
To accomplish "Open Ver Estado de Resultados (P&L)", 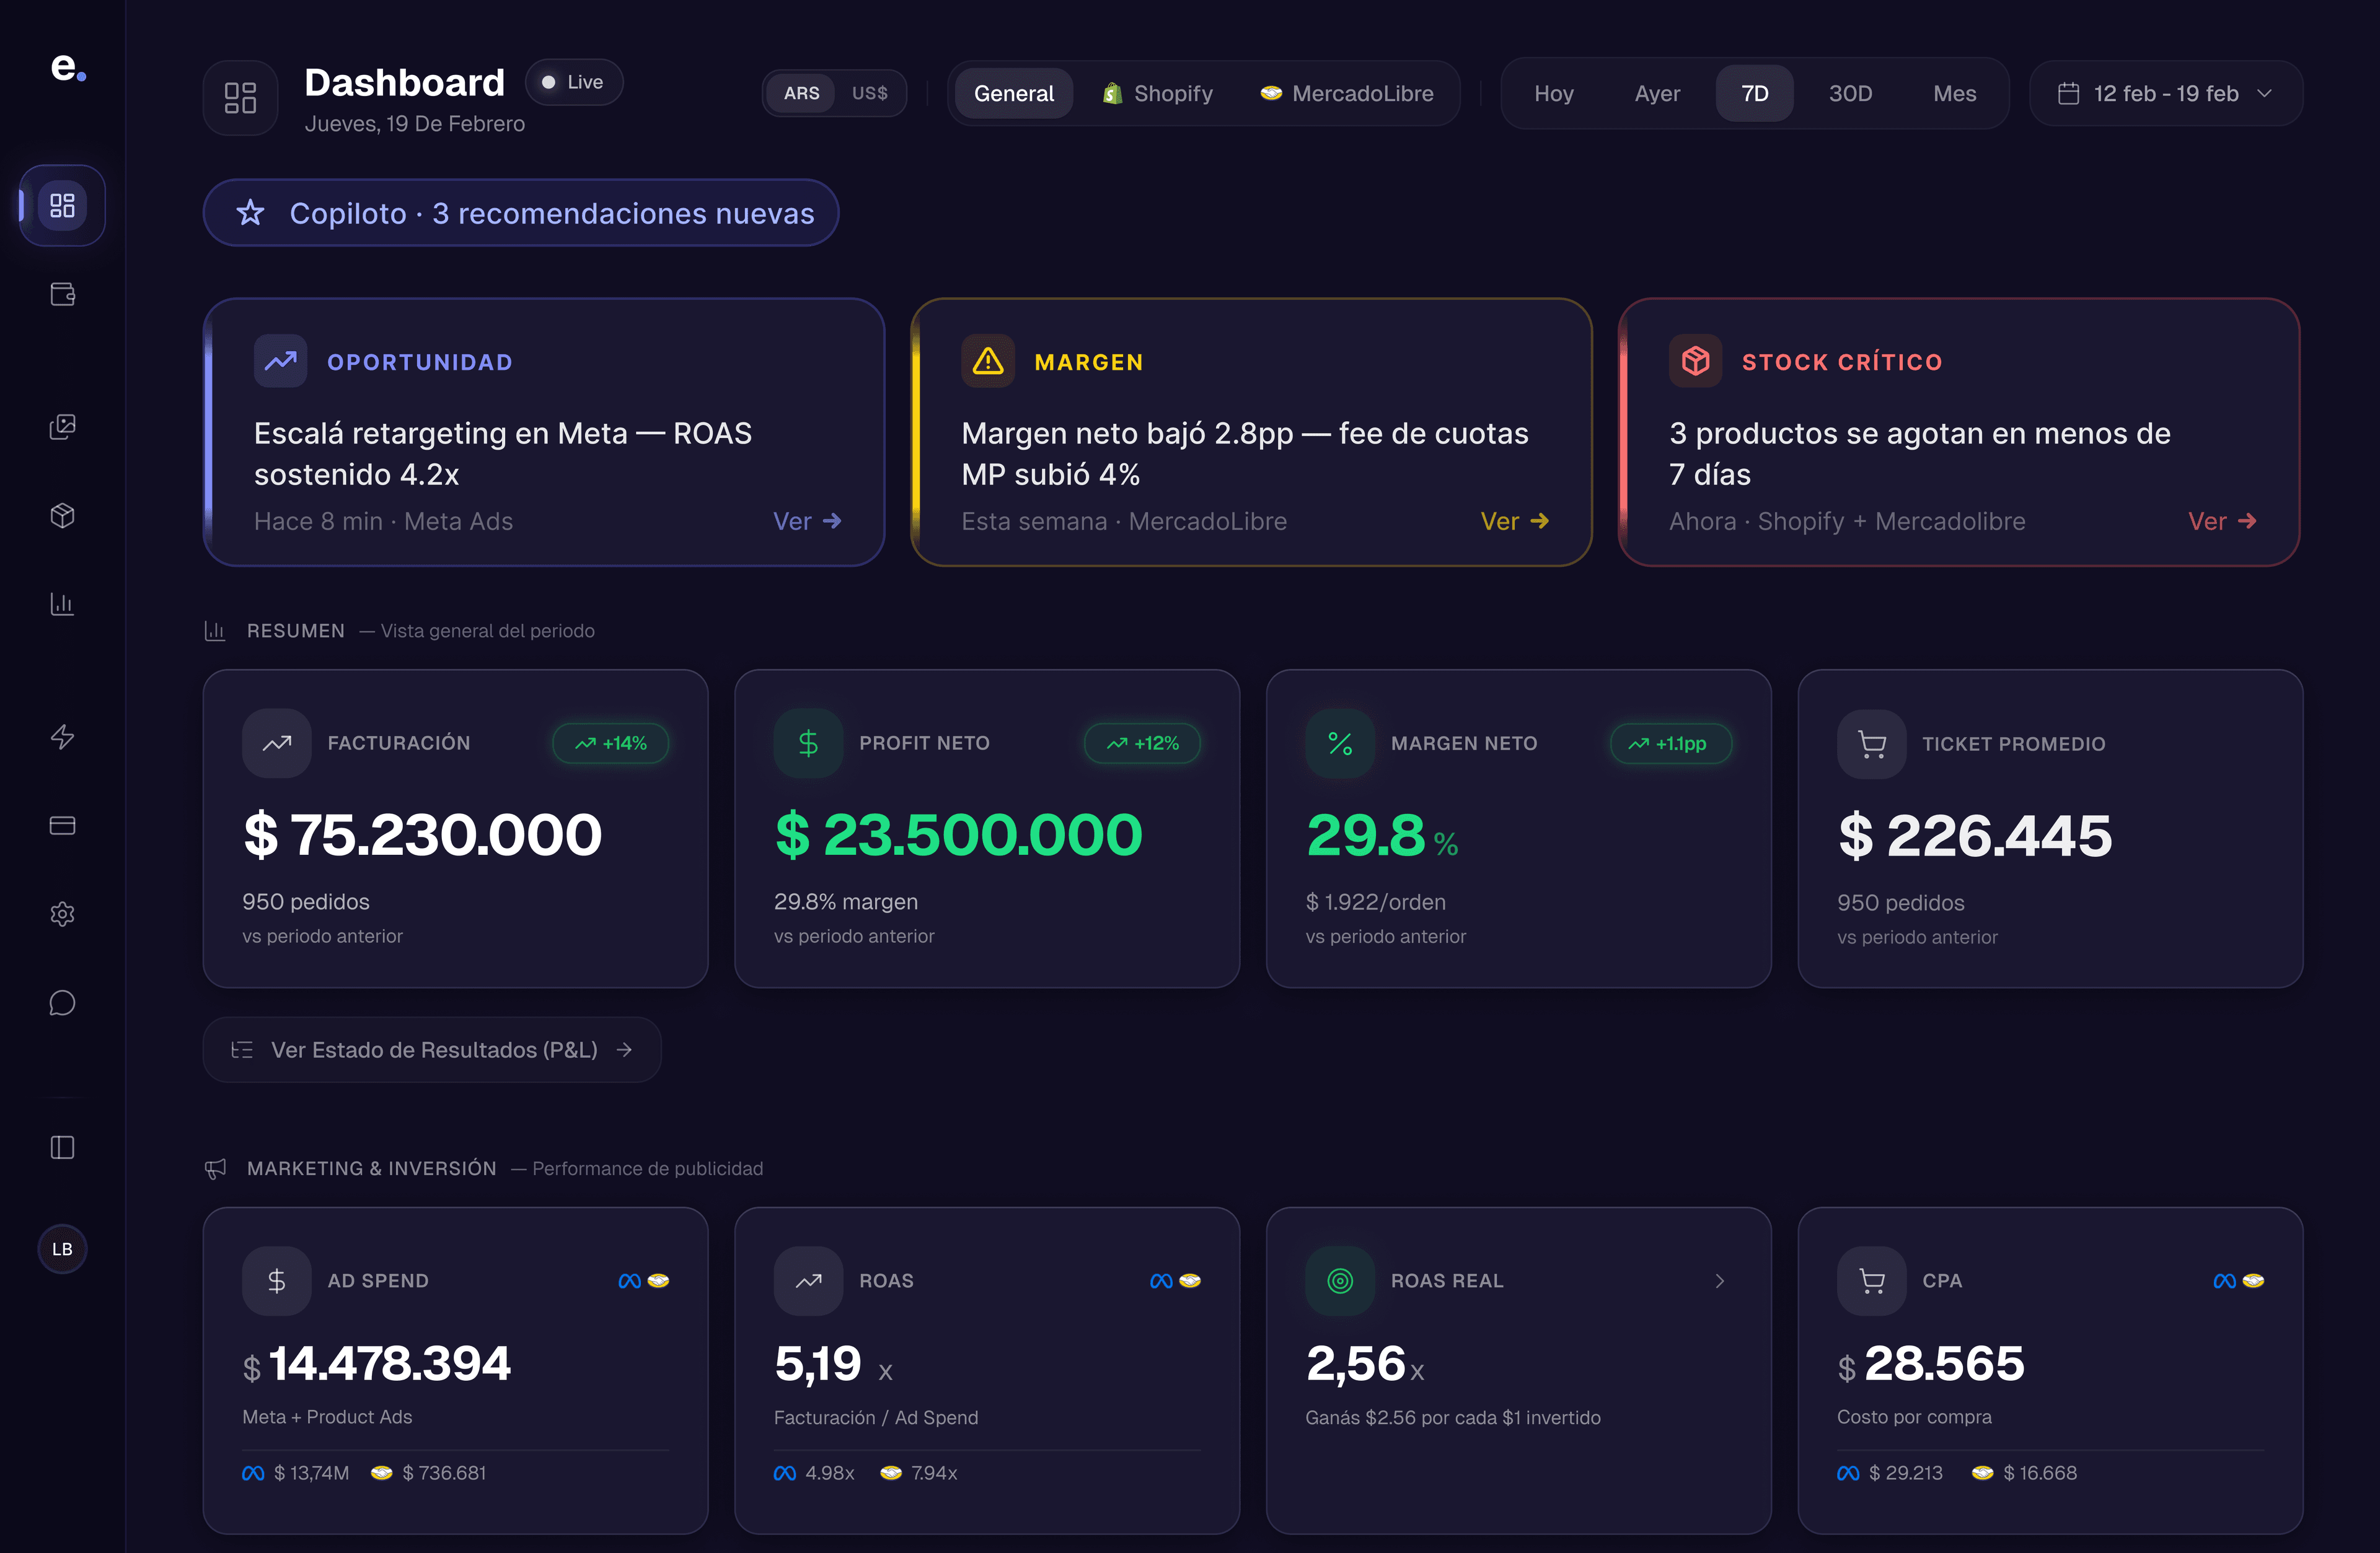I will [x=432, y=1049].
